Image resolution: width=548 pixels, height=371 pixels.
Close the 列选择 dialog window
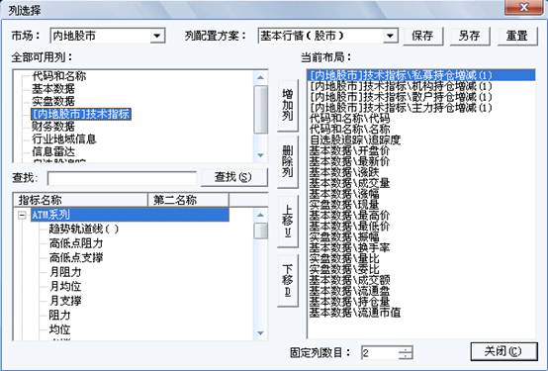click(523, 7)
